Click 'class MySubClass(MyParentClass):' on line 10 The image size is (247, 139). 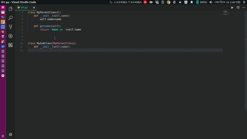point(52,43)
